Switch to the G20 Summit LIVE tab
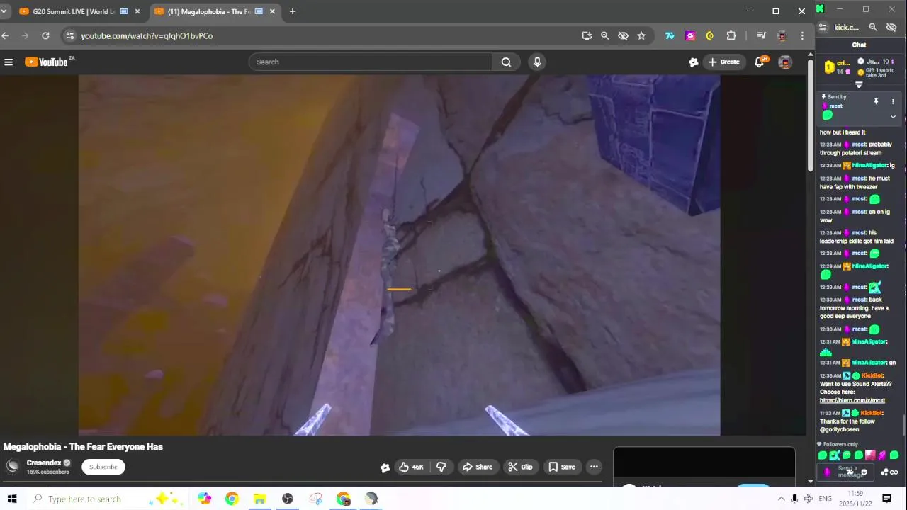The image size is (907, 510). click(73, 11)
